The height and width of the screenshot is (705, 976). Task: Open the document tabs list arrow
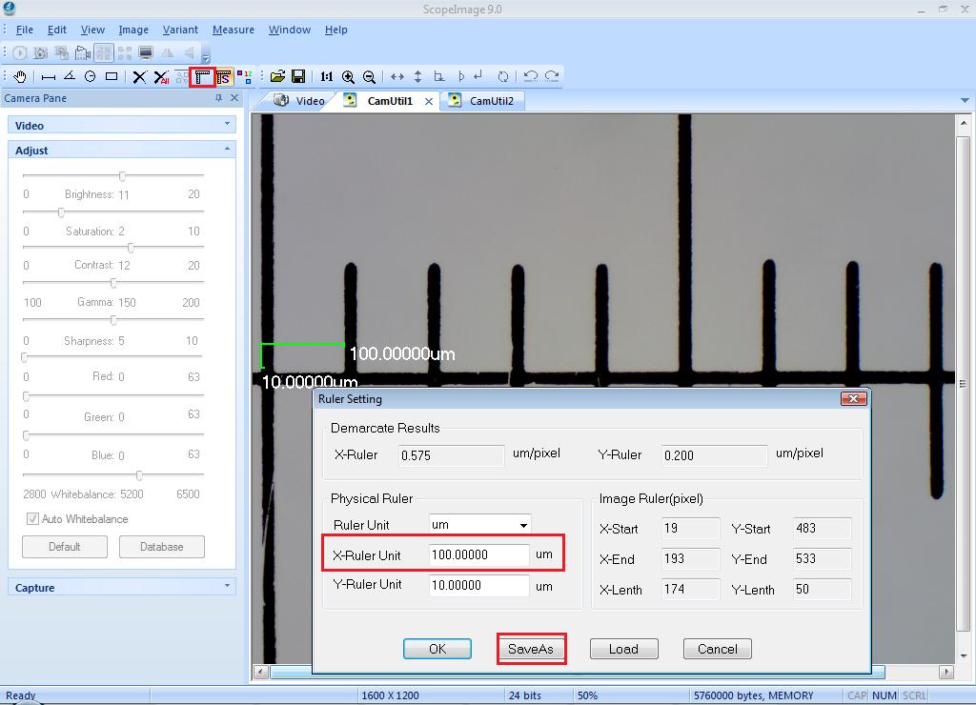(965, 100)
